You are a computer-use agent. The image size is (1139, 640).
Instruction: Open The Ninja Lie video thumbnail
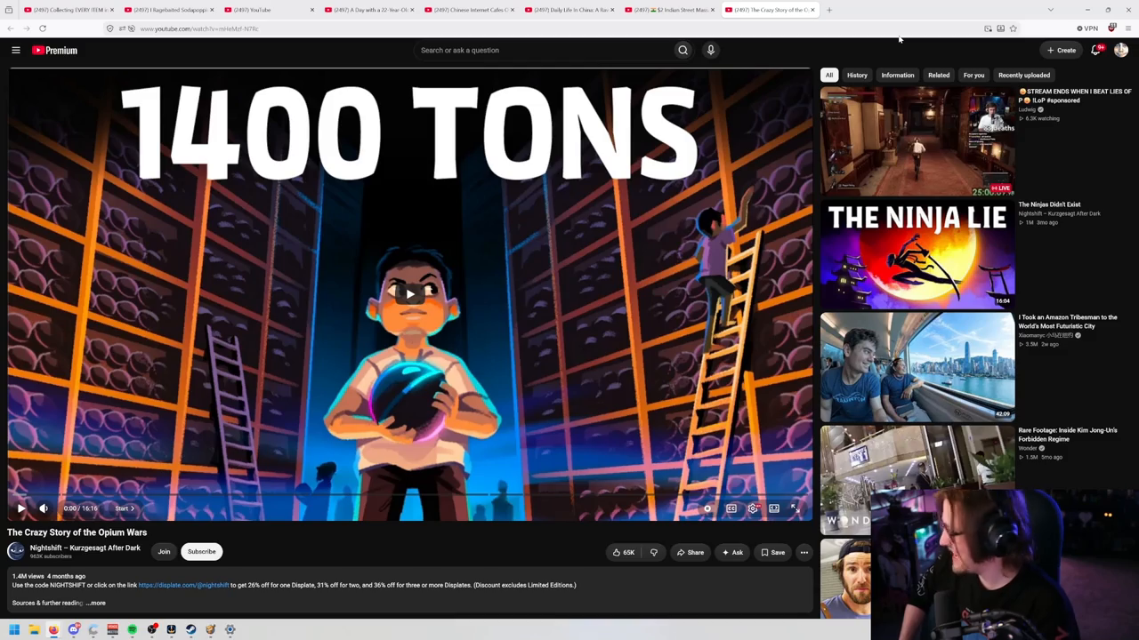point(917,254)
